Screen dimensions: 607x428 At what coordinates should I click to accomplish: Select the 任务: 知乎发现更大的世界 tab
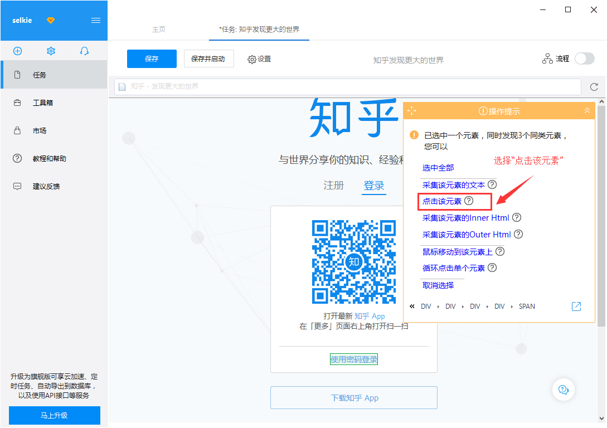[259, 29]
